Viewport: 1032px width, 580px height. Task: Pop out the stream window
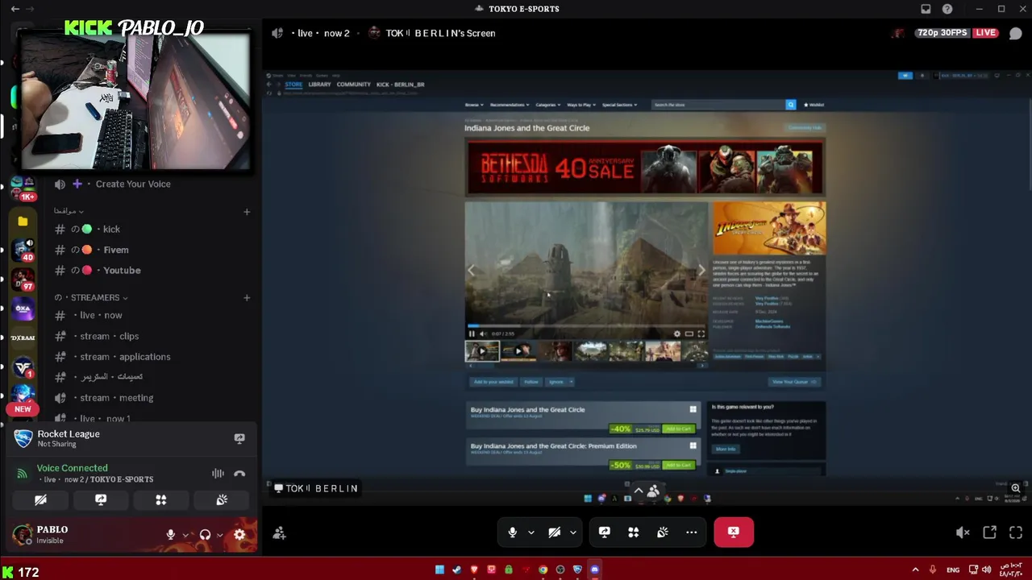point(989,532)
